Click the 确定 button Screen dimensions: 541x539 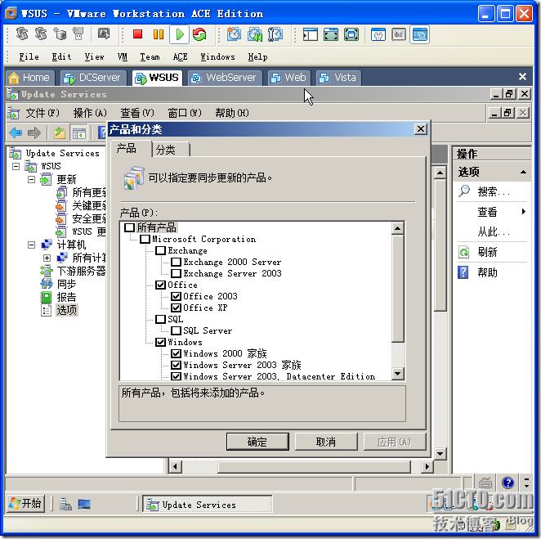(257, 442)
